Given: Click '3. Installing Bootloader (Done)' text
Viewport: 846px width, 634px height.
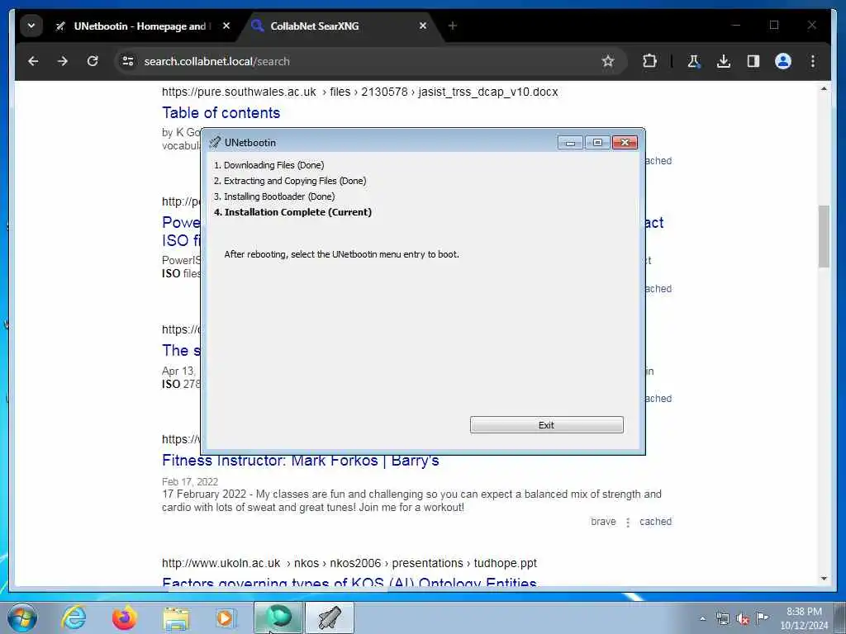Looking at the screenshot, I should pyautogui.click(x=274, y=196).
